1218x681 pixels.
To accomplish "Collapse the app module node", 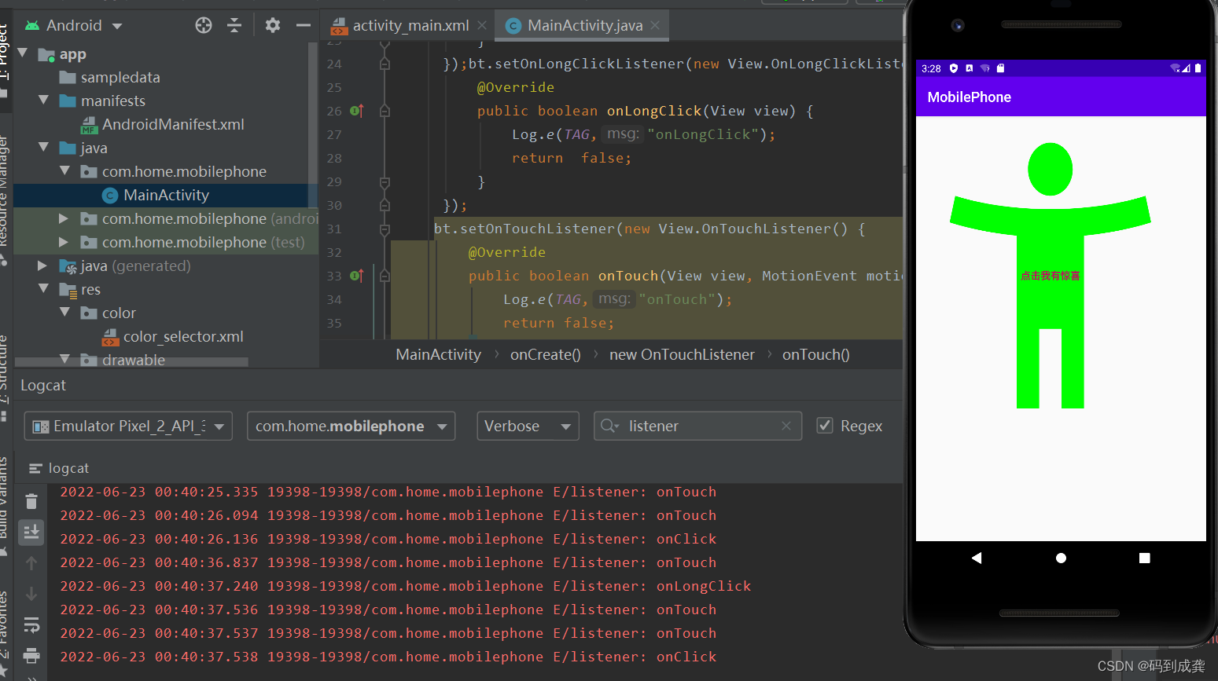I will click(x=23, y=53).
